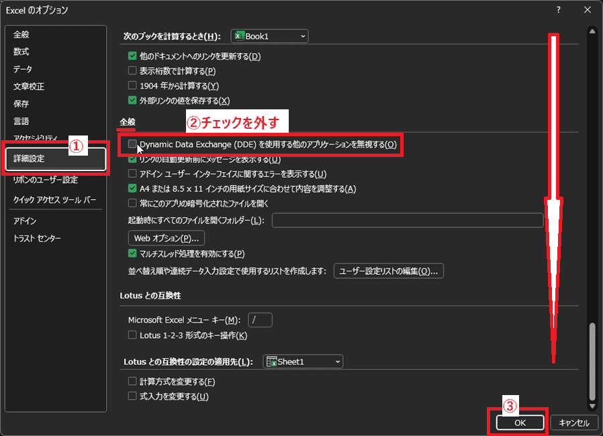The width and height of the screenshot is (603, 436).
Task: Close the Excel Options dialog
Action: [x=587, y=10]
